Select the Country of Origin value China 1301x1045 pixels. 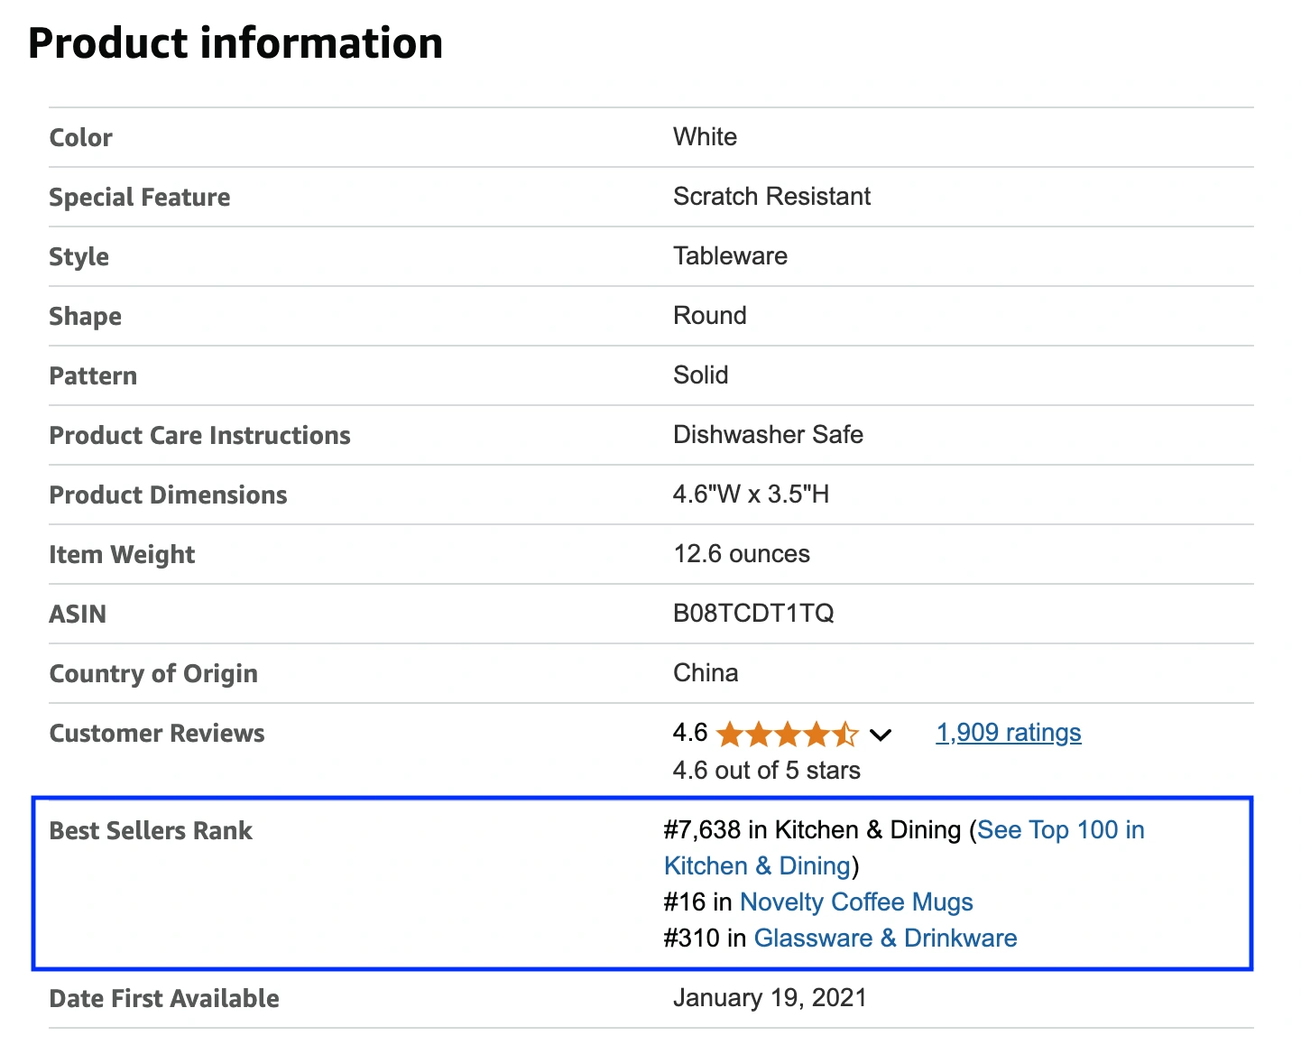[706, 673]
